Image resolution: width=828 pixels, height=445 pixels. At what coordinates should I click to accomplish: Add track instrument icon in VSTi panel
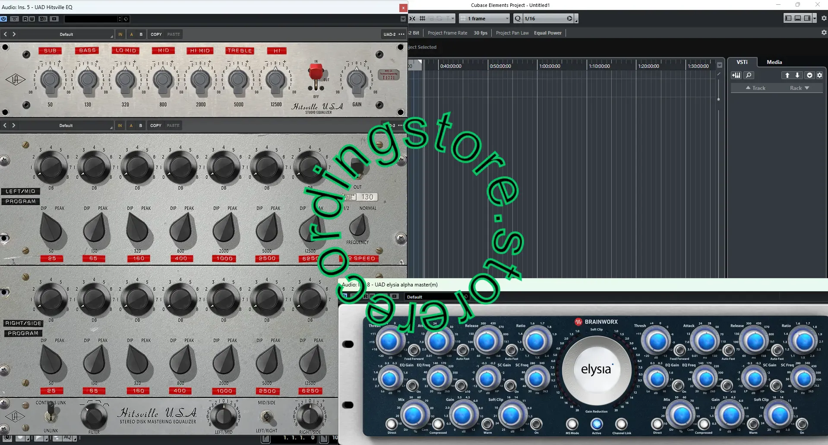[x=736, y=75]
